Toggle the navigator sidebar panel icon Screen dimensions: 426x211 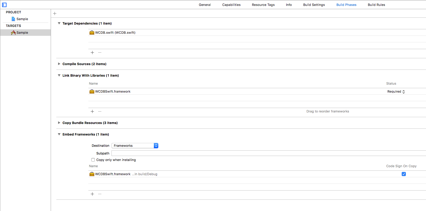4,5
